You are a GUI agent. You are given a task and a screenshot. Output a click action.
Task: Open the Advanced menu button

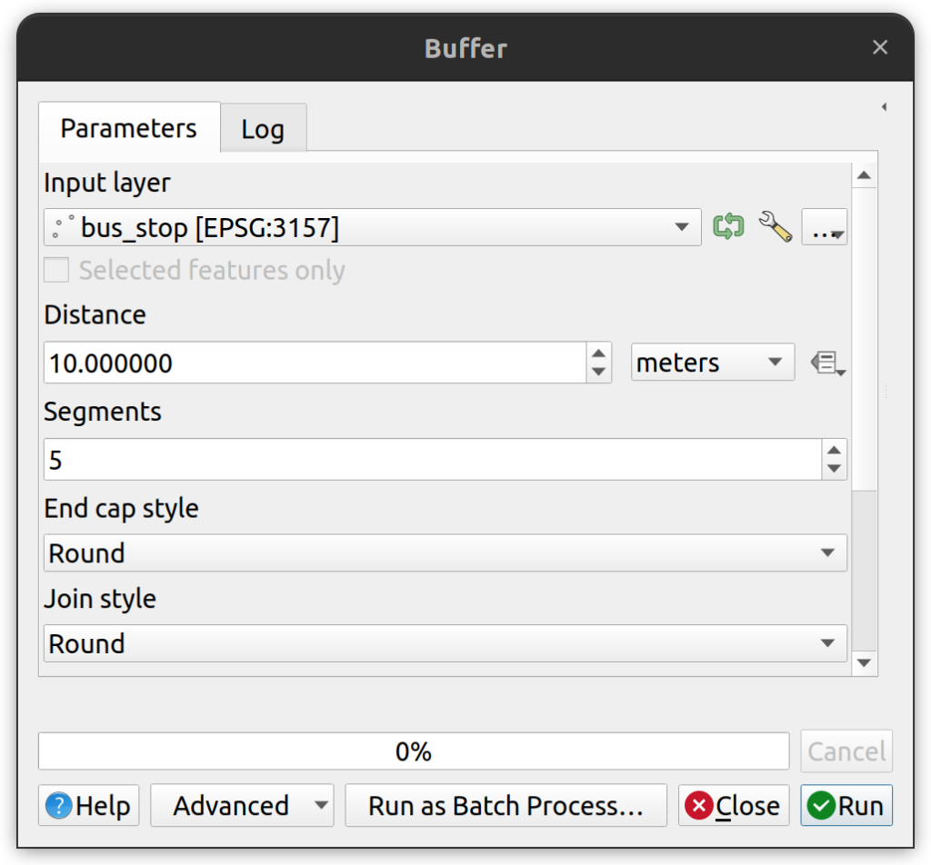pyautogui.click(x=242, y=805)
